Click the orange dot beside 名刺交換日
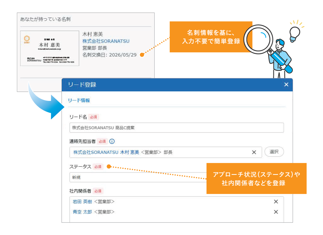The height and width of the screenshot is (235, 323). [142, 55]
